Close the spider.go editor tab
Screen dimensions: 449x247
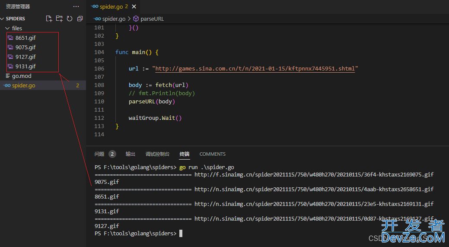click(x=134, y=6)
